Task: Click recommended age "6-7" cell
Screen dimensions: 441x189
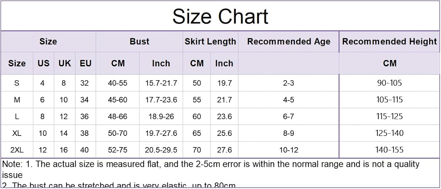Action: [x=288, y=117]
